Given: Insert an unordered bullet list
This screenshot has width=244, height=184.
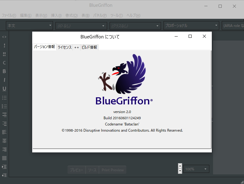Looking at the screenshot, I should pyautogui.click(x=4, y=98).
